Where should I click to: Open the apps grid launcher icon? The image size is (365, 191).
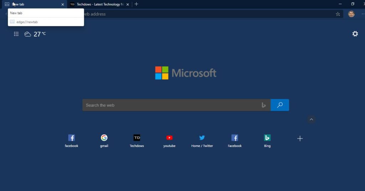click(x=16, y=34)
